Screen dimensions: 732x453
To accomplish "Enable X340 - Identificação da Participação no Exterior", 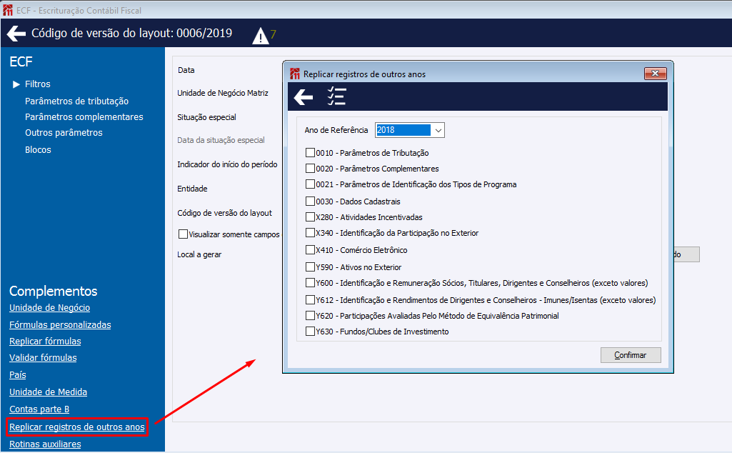I will (310, 233).
